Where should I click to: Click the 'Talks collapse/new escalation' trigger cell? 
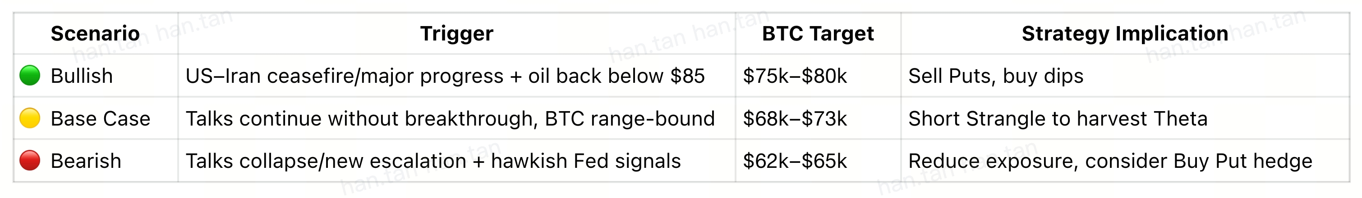(x=433, y=161)
